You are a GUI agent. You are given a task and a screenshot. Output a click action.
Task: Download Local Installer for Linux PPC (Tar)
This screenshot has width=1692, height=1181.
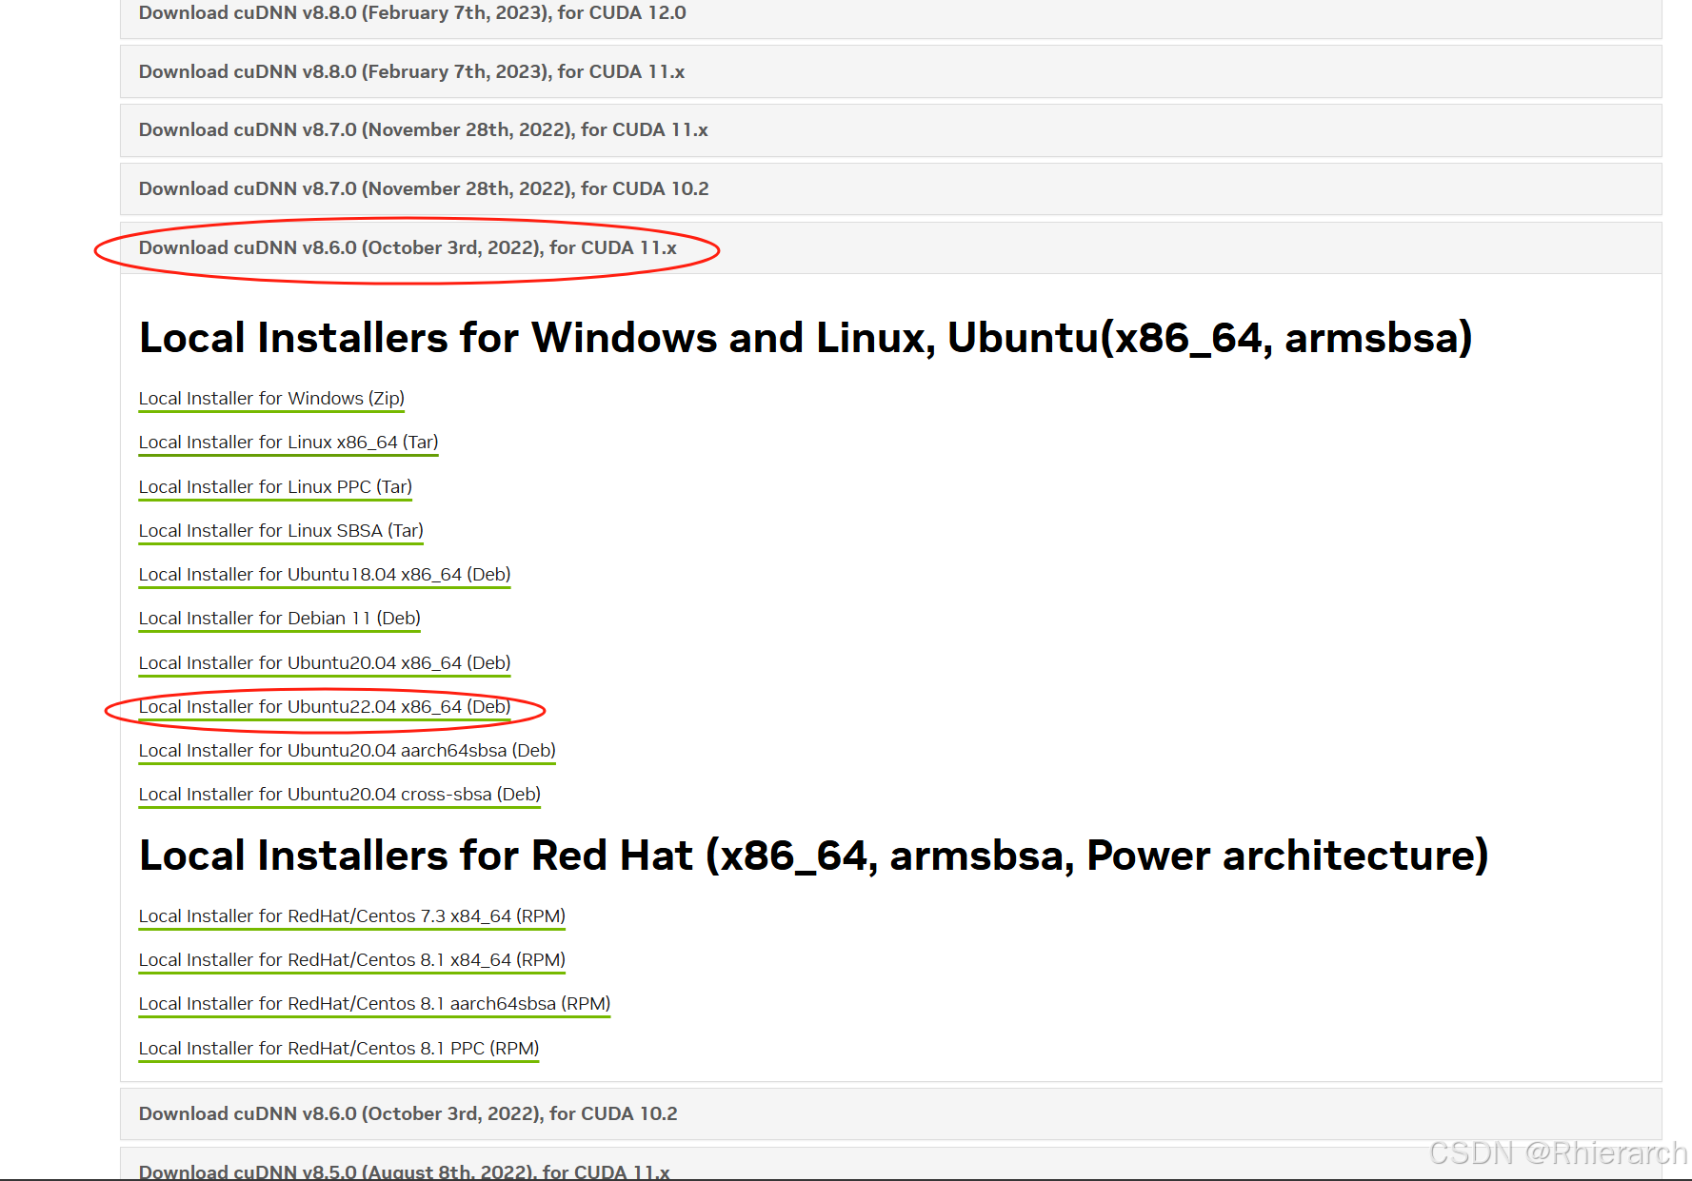275,487
